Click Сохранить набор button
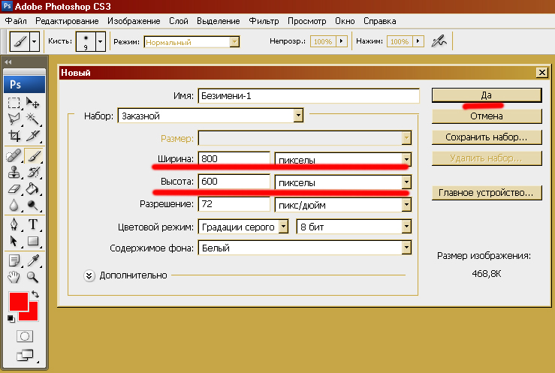555x373 pixels. (487, 137)
